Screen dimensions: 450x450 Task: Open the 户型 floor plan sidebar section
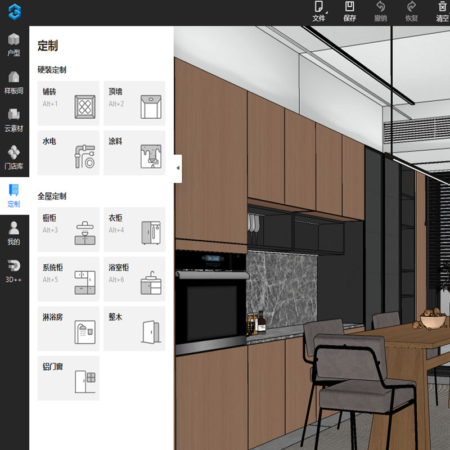tap(13, 44)
